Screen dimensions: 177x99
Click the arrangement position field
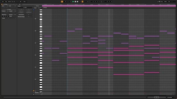(x=68, y=2)
